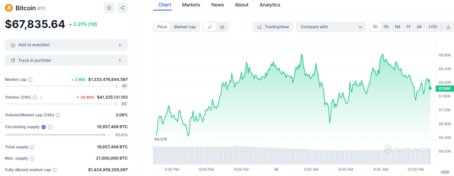Screen dimensions: 454x176
Task: Switch to candlestick chart icon
Action: coord(222,27)
